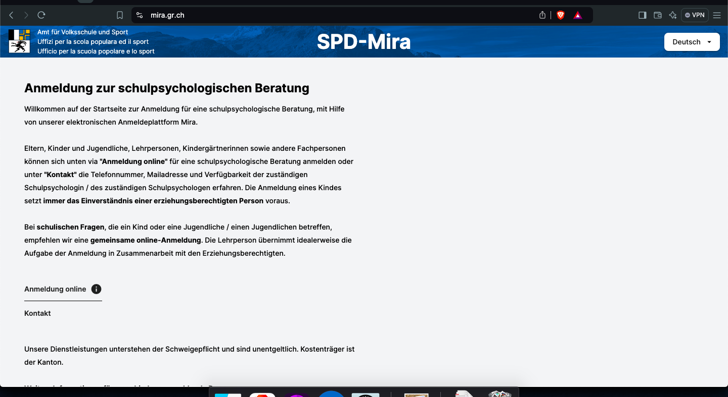Viewport: 728px width, 397px height.
Task: Open site settings icon beside the URL
Action: coord(140,15)
